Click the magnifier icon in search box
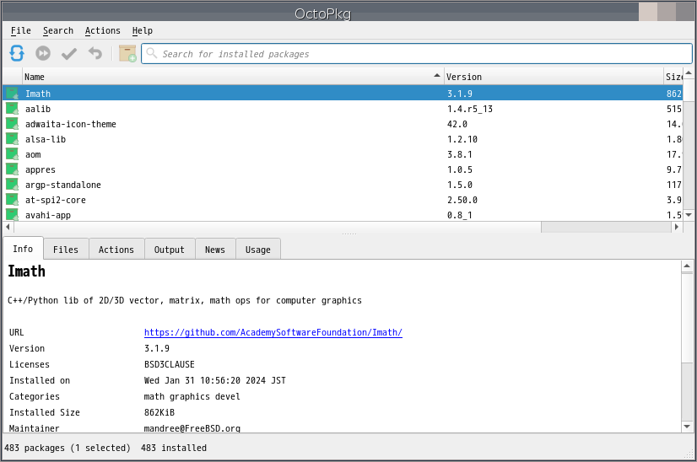Image resolution: width=697 pixels, height=462 pixels. point(152,53)
